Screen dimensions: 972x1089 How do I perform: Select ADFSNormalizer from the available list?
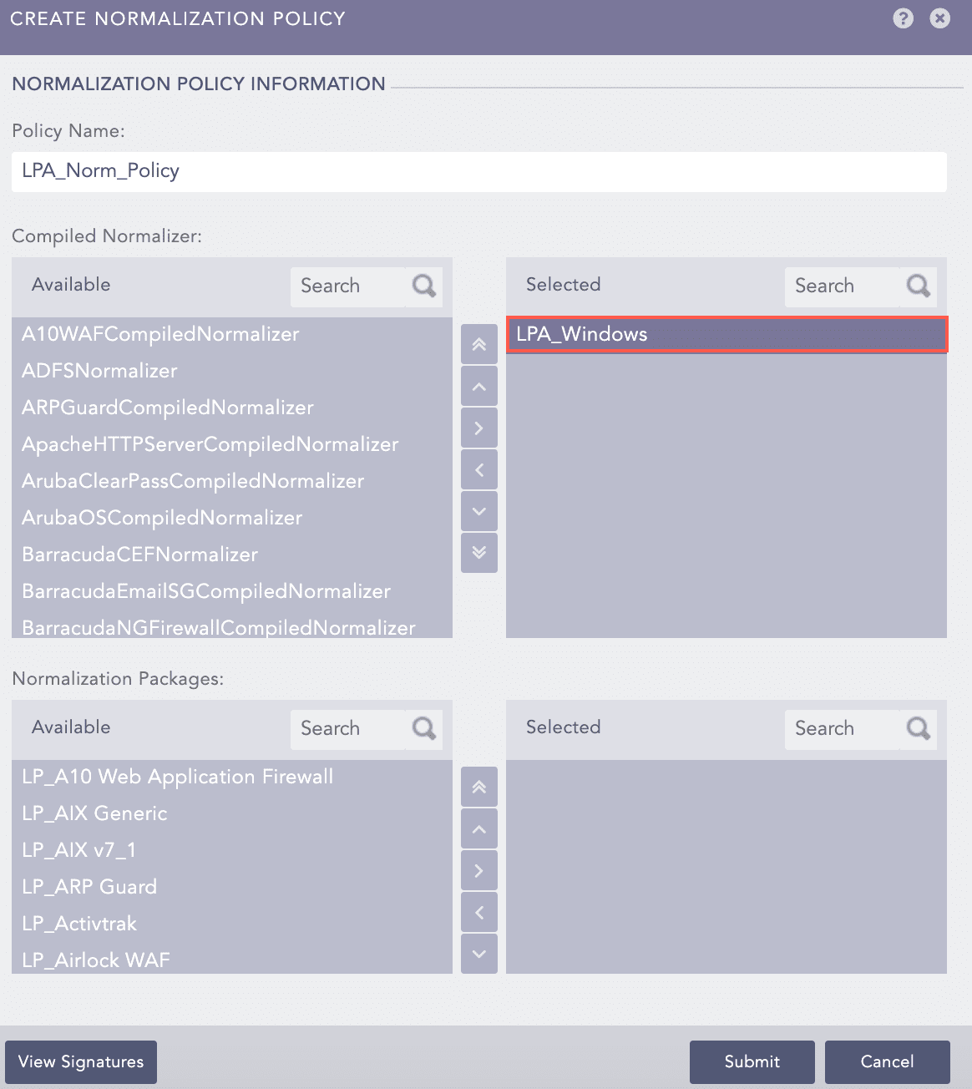click(99, 371)
